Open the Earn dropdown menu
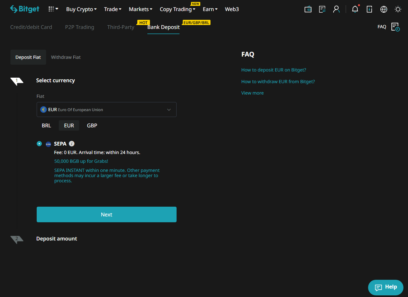 [210, 9]
